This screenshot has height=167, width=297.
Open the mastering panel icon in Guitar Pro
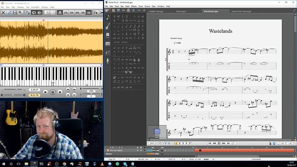(108, 44)
